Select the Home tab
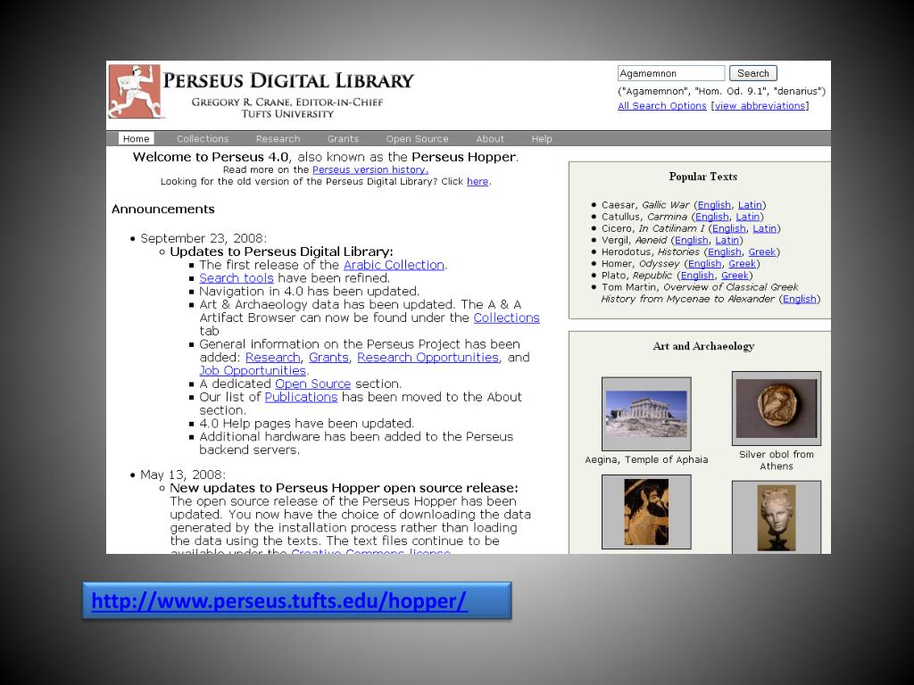The height and width of the screenshot is (685, 914). (x=136, y=138)
